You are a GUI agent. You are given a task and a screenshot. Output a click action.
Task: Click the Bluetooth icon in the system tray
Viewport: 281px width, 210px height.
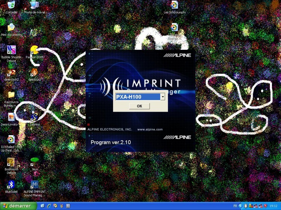[246, 206]
